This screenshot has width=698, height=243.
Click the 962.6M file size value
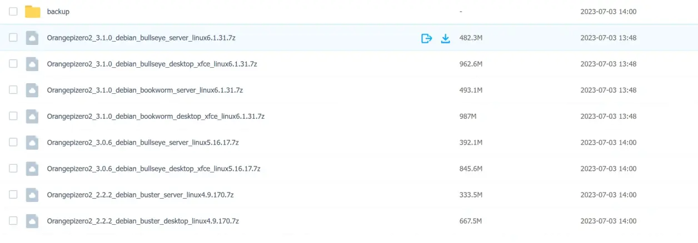471,64
